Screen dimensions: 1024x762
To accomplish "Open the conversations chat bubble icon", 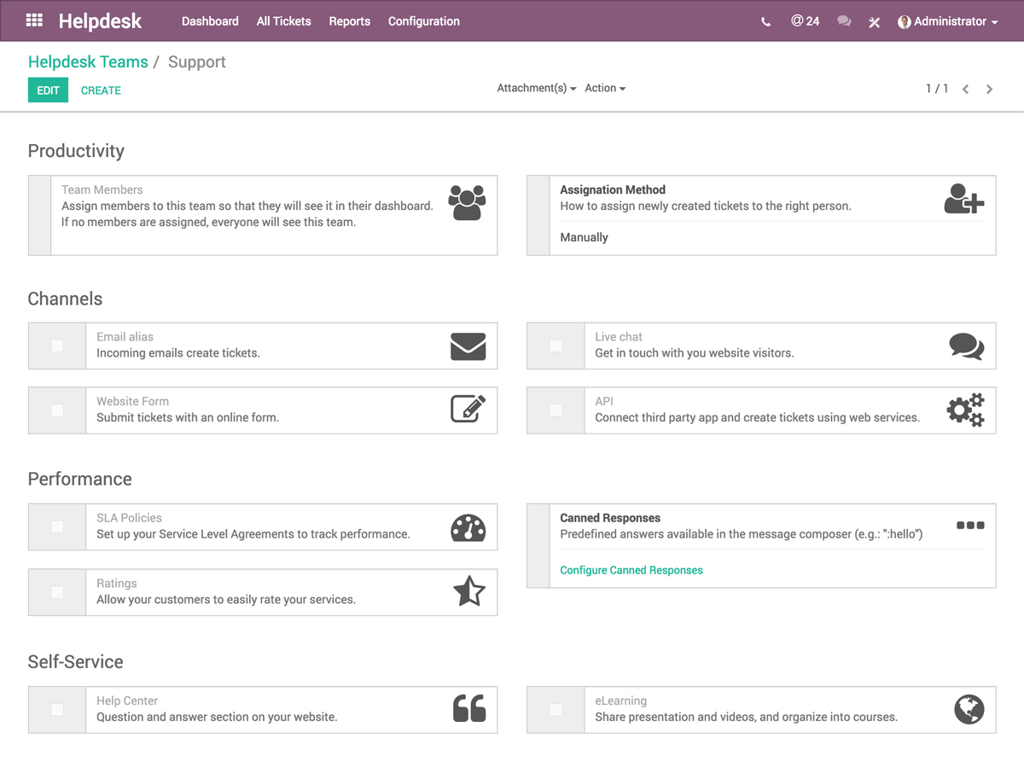I will [x=844, y=21].
